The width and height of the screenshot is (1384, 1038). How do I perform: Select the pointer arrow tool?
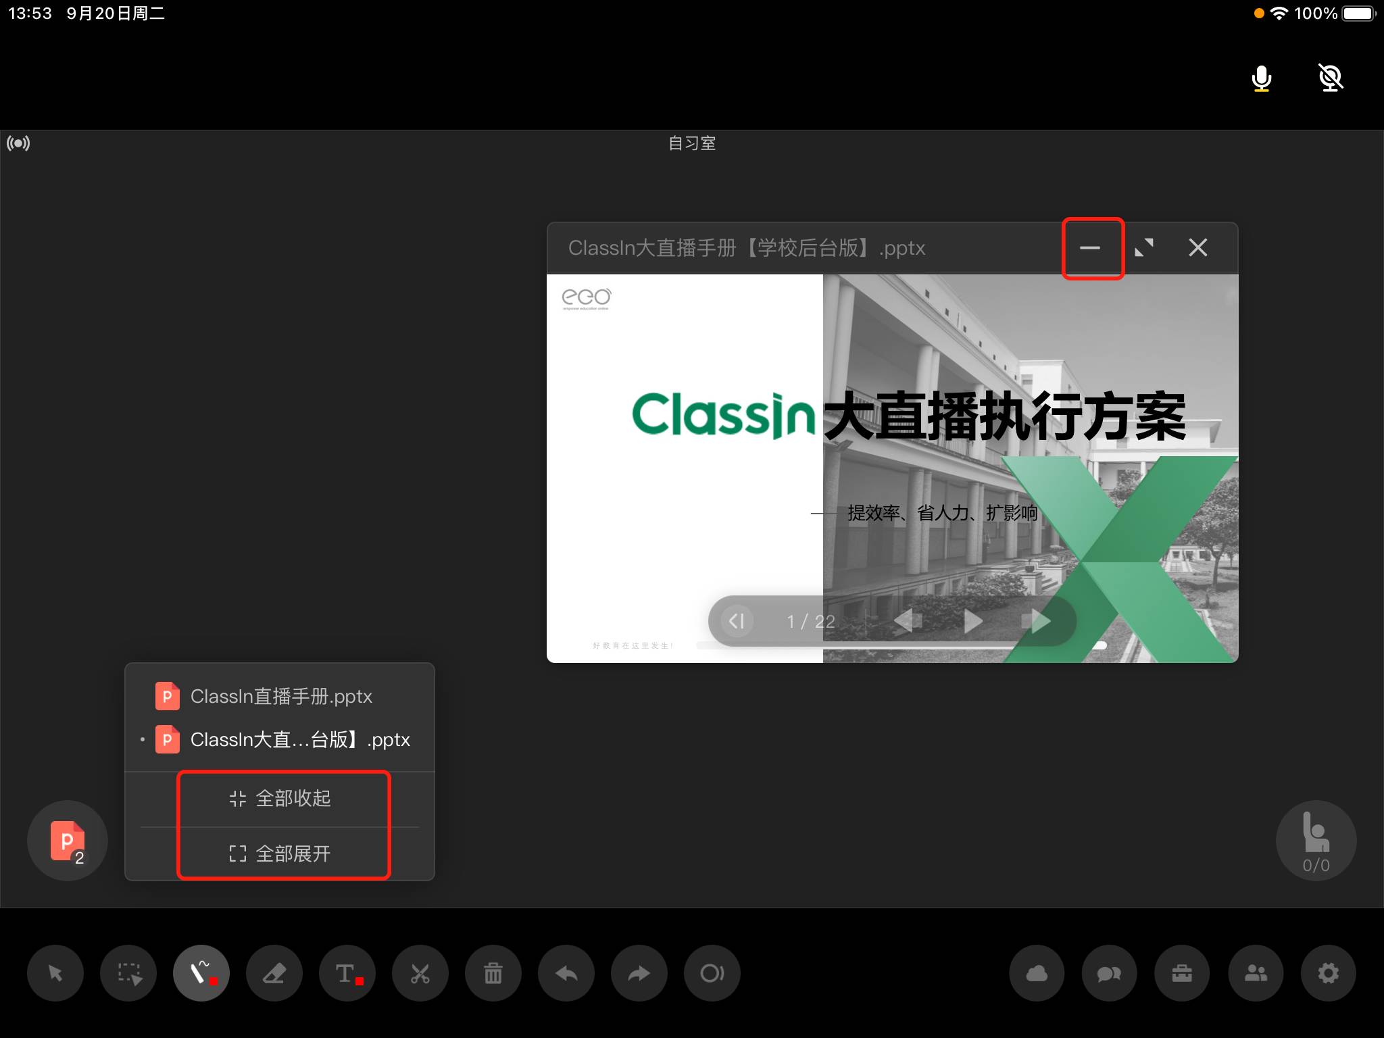[x=55, y=973]
